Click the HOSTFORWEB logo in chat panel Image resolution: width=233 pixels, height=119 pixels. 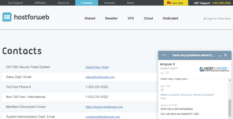pos(214,69)
